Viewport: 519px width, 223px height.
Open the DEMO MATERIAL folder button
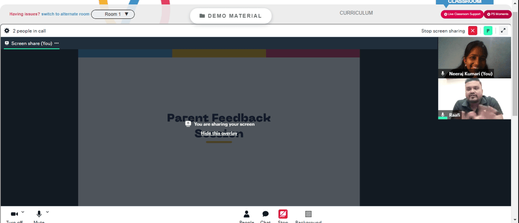(231, 16)
